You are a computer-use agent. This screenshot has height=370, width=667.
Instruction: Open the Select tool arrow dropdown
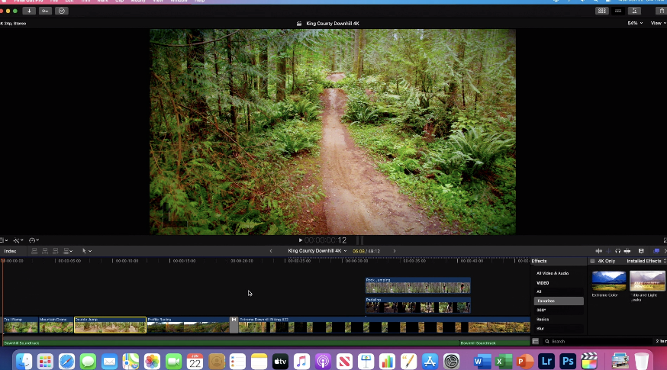tap(87, 251)
